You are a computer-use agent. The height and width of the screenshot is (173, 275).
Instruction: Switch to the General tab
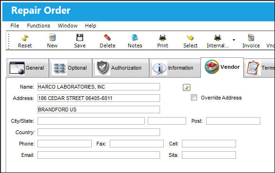(x=28, y=68)
